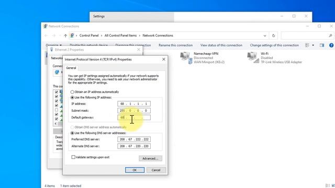This screenshot has width=335, height=188.
Task: Open Network Connections help icon
Action: point(331,45)
